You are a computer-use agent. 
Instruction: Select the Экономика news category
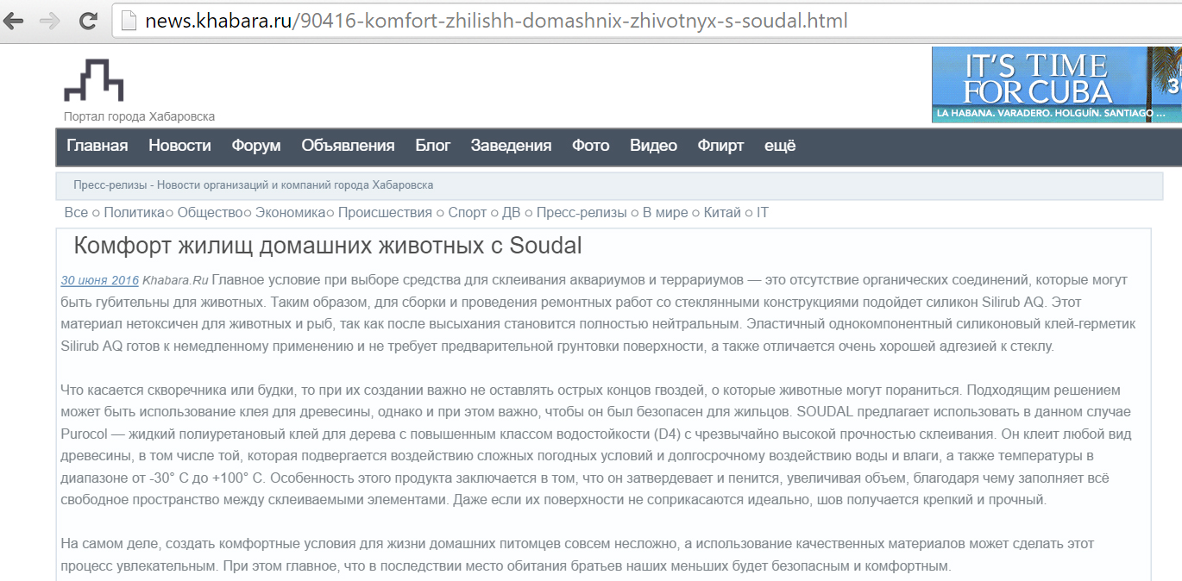291,212
